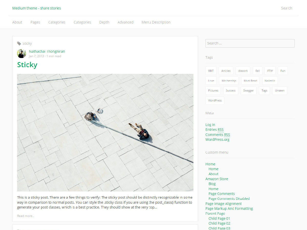The height and width of the screenshot is (230, 307).
Task: Open Amazon Store in Custom menu
Action: coord(217,179)
